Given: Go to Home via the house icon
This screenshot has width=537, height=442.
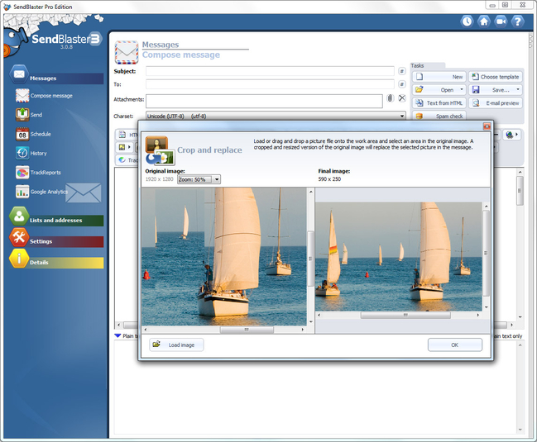Looking at the screenshot, I should 484,21.
